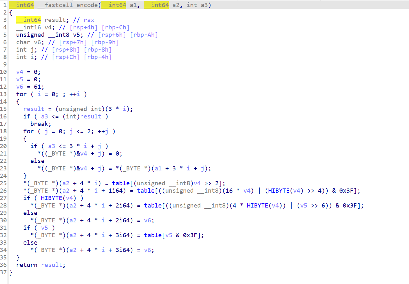Click line number 25 in the gutter
Viewport: 409px width, 284px height.
pyautogui.click(x=4, y=183)
